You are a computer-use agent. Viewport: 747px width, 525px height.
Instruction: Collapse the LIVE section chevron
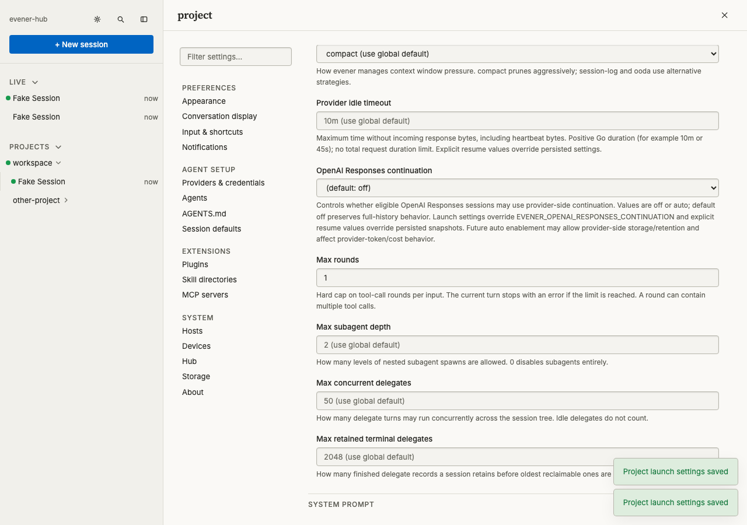pyautogui.click(x=35, y=82)
